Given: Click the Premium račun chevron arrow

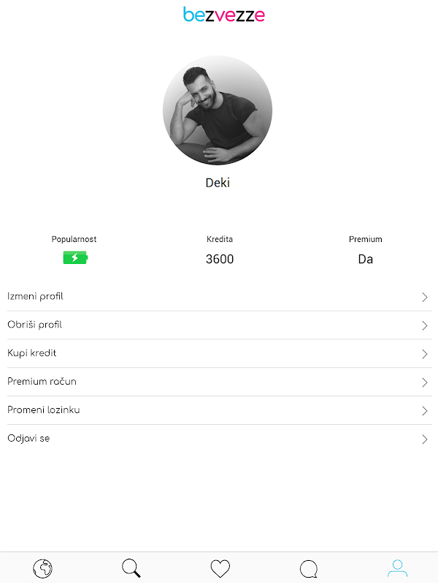Looking at the screenshot, I should [424, 382].
